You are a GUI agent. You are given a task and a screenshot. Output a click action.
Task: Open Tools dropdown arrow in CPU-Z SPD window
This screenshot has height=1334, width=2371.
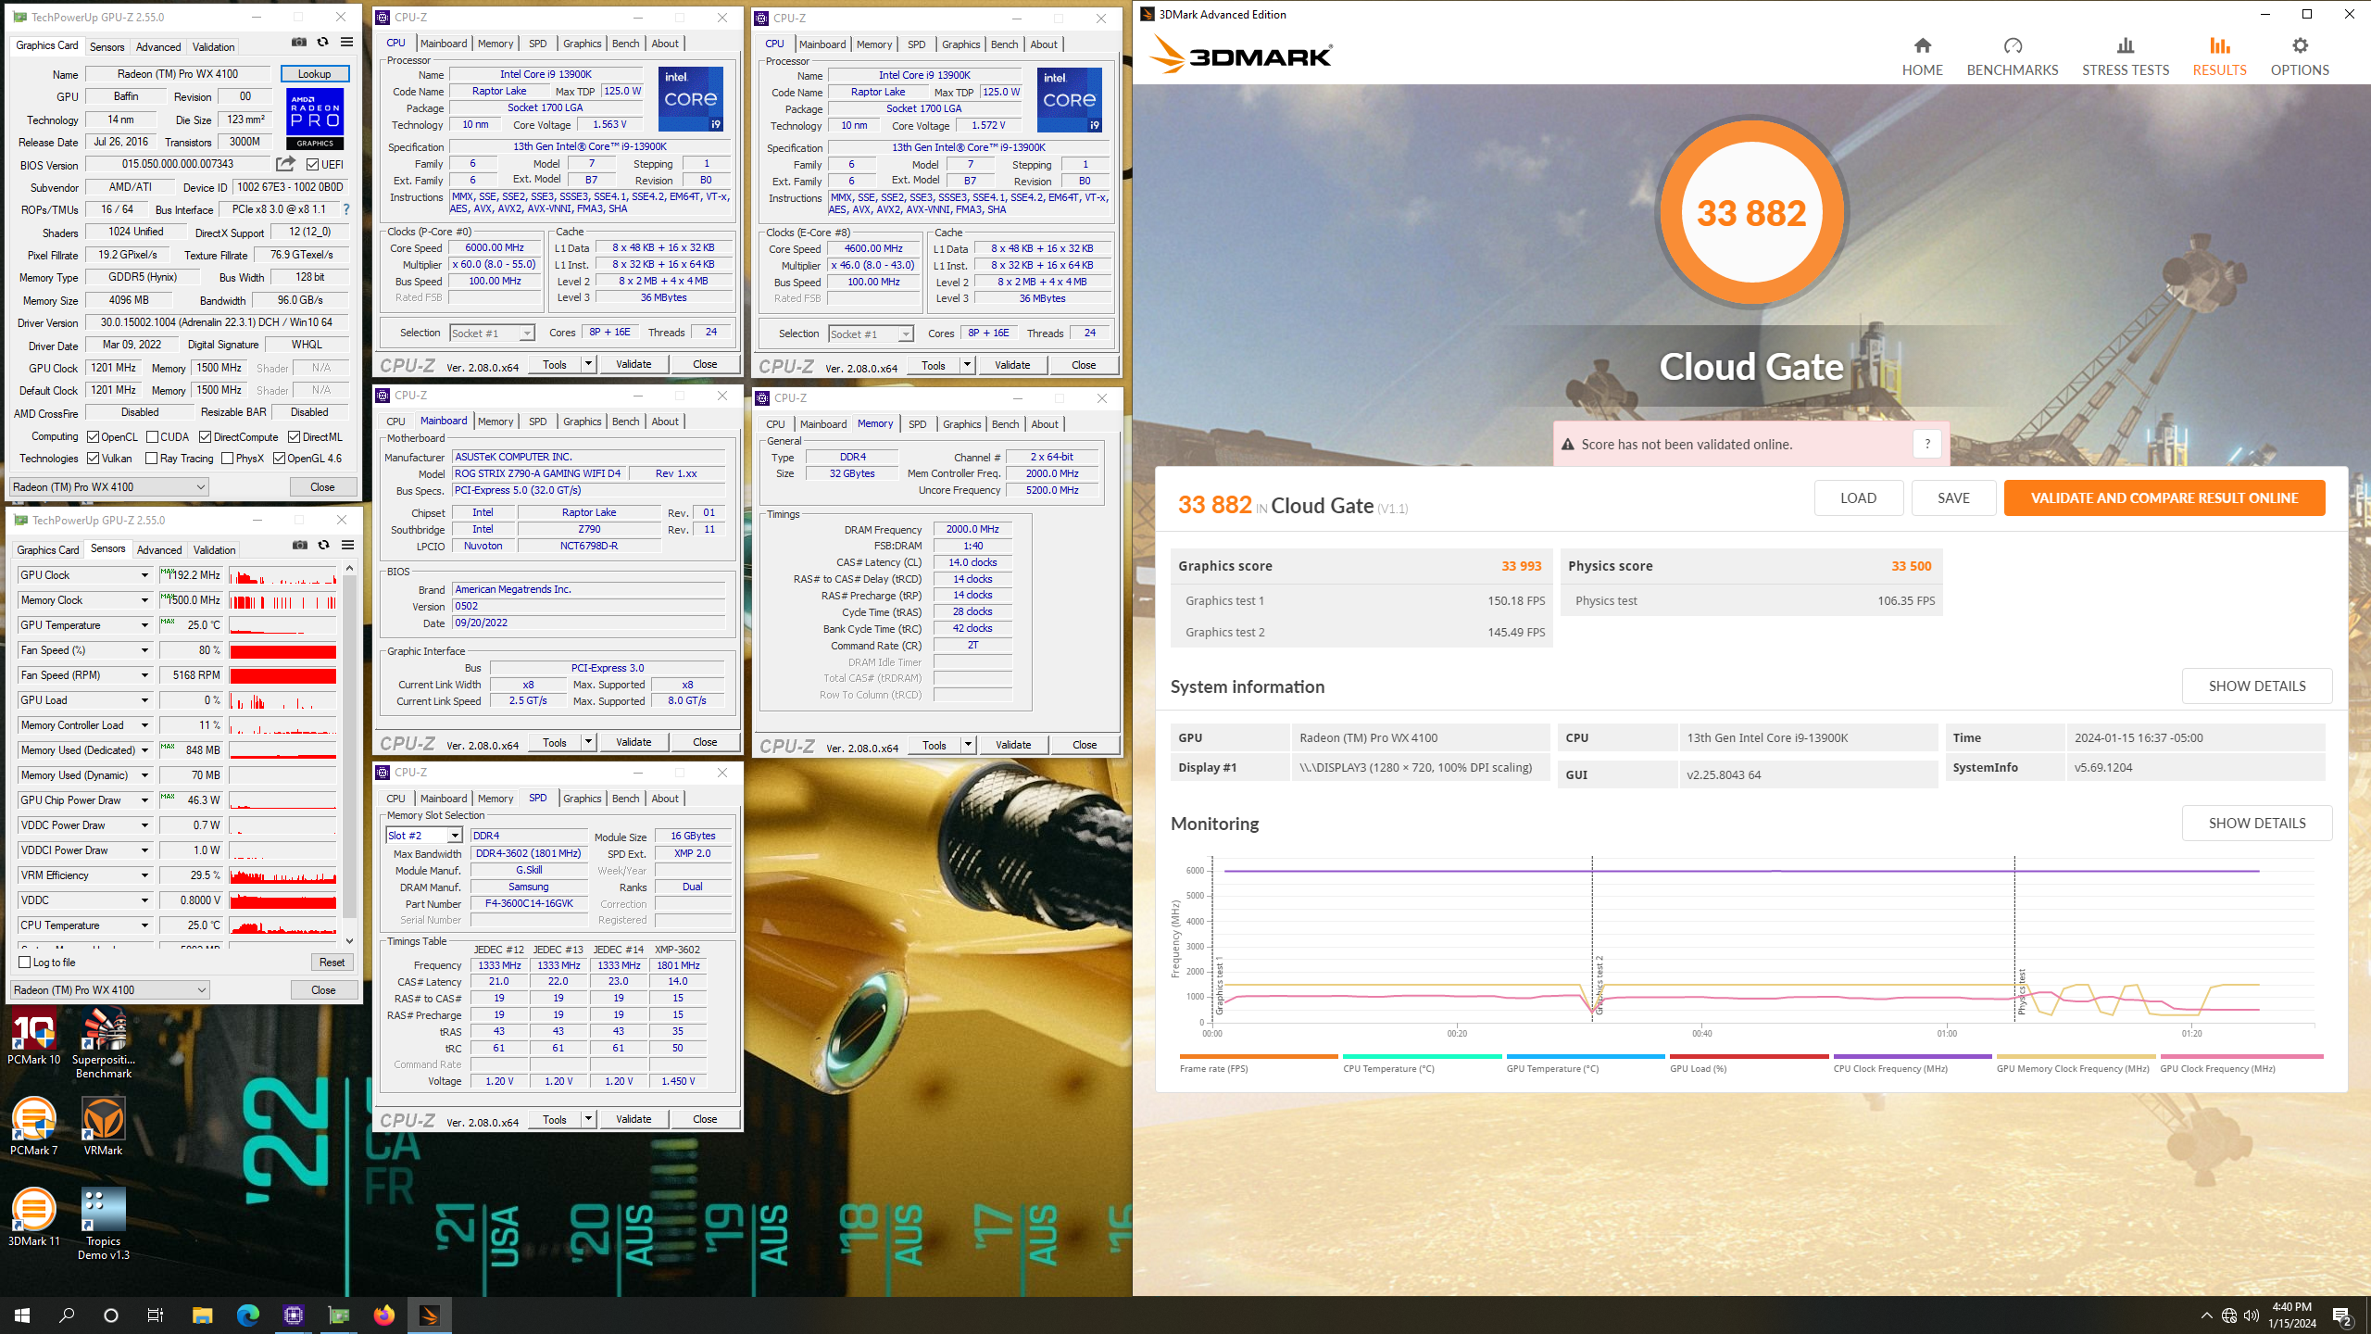(587, 1119)
